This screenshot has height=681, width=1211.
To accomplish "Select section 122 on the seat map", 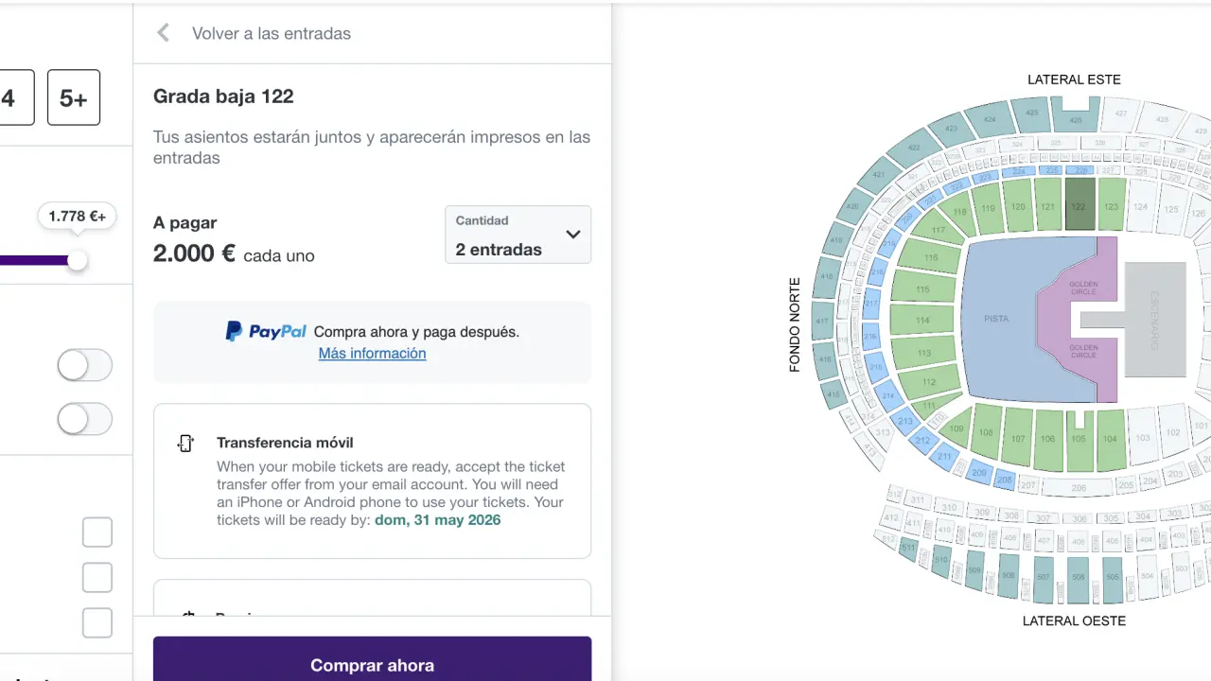I will pos(1079,205).
